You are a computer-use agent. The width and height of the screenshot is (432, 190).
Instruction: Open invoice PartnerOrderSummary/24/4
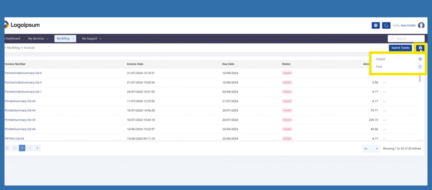pyautogui.click(x=23, y=73)
